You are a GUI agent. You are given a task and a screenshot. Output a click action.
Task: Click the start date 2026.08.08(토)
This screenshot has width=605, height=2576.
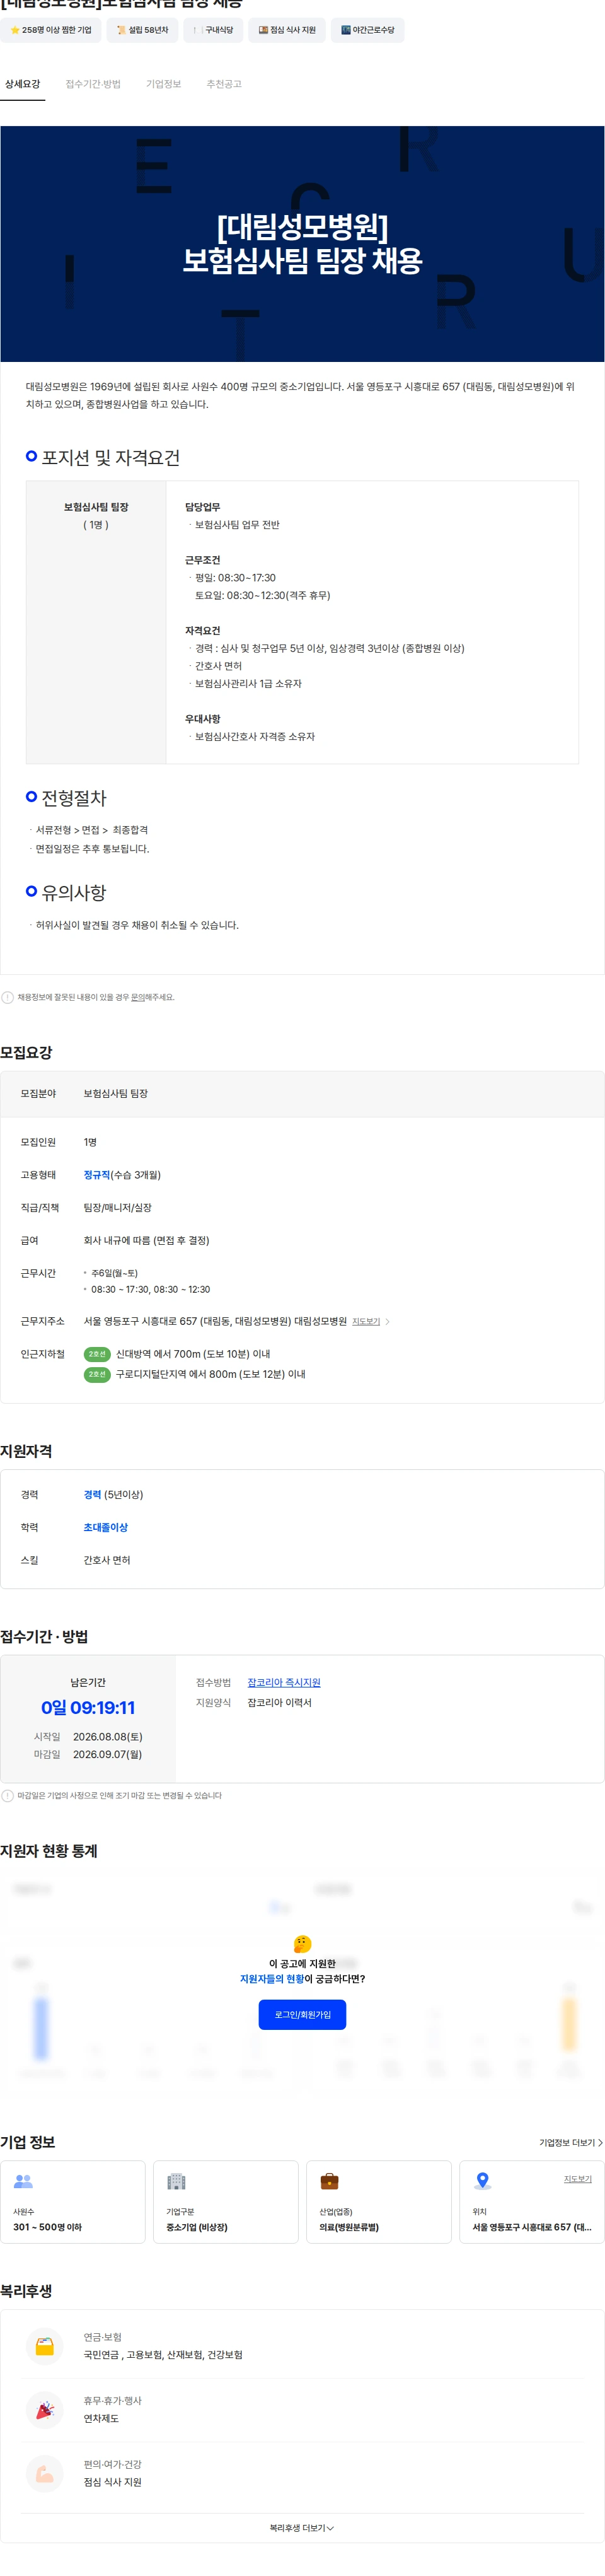tap(107, 1737)
